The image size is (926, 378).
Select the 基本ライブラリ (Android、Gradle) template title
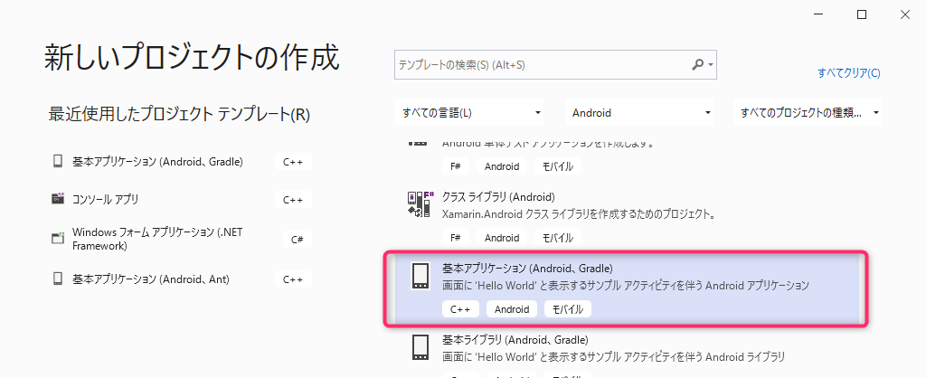(515, 340)
